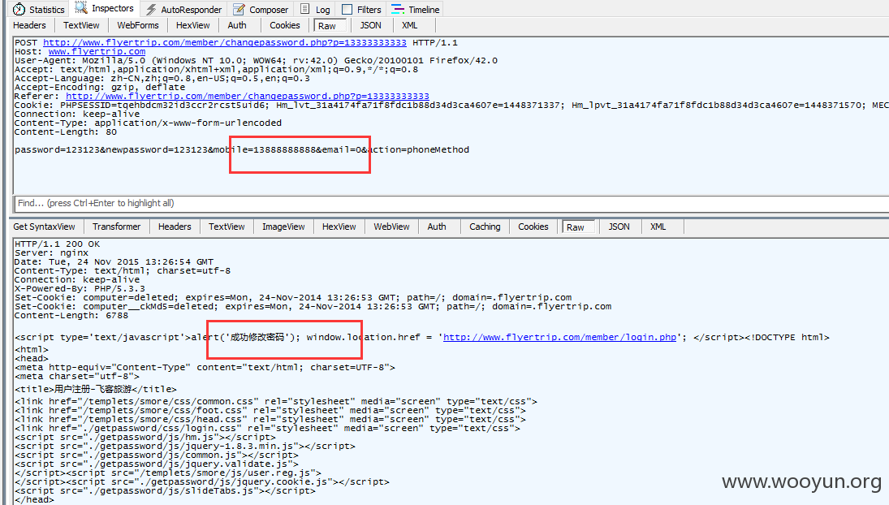889x505 pixels.
Task: Select response Raw inspector tab
Action: pos(578,227)
